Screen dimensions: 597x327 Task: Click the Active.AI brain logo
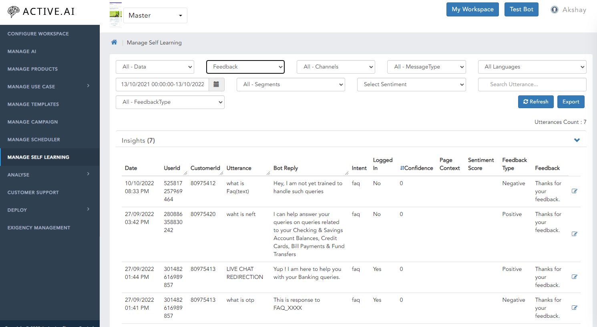click(14, 12)
